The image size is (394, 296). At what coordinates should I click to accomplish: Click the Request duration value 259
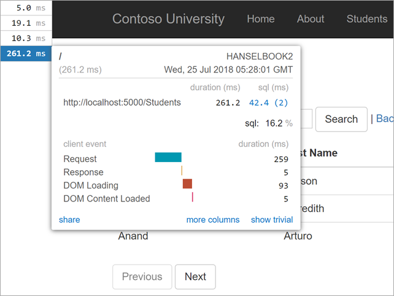[281, 159]
